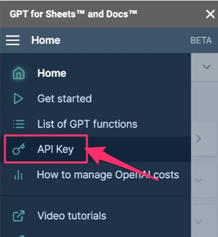
Task: Click the Get started play triangle icon
Action: coord(18,99)
